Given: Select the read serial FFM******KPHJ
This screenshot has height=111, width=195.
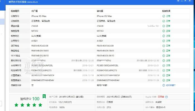Looking at the screenshot, I should pyautogui.click(x=104, y=60).
